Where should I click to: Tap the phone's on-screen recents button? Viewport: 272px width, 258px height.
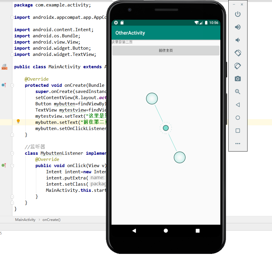point(197,230)
